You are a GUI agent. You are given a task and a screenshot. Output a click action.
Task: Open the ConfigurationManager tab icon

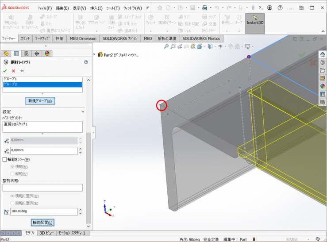pos(26,54)
